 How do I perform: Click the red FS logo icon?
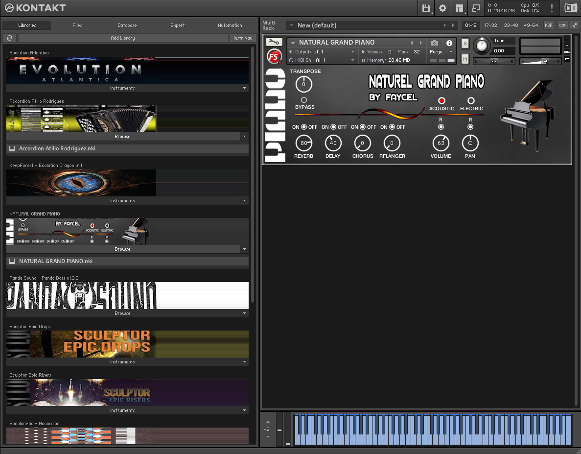[x=274, y=57]
